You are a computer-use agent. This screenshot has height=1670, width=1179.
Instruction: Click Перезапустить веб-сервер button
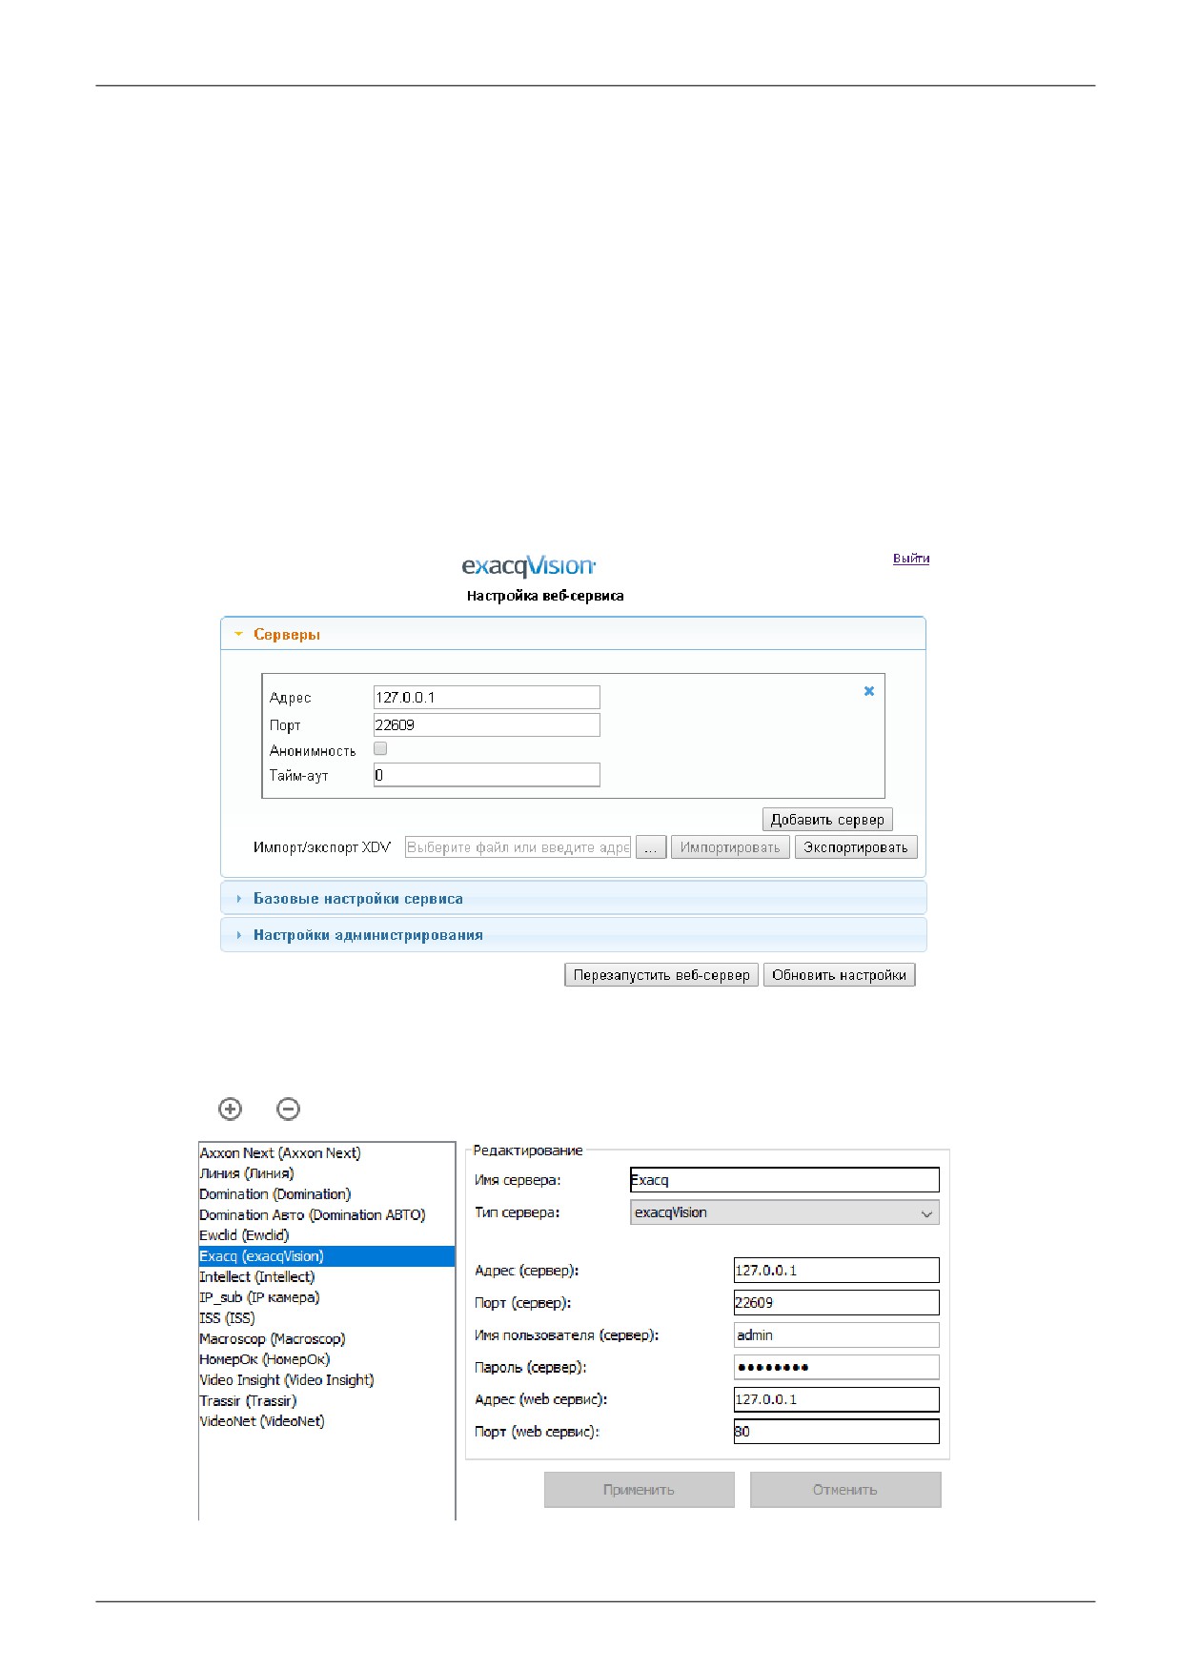click(661, 975)
